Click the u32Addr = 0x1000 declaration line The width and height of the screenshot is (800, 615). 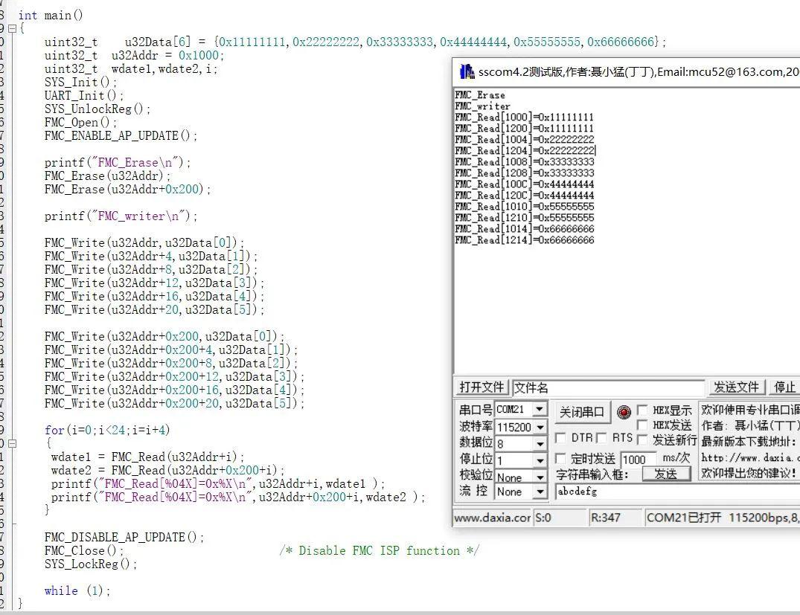pos(134,55)
